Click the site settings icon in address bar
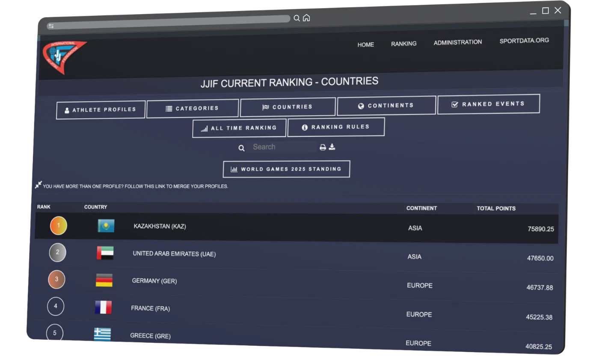The image size is (599, 359). (x=51, y=26)
